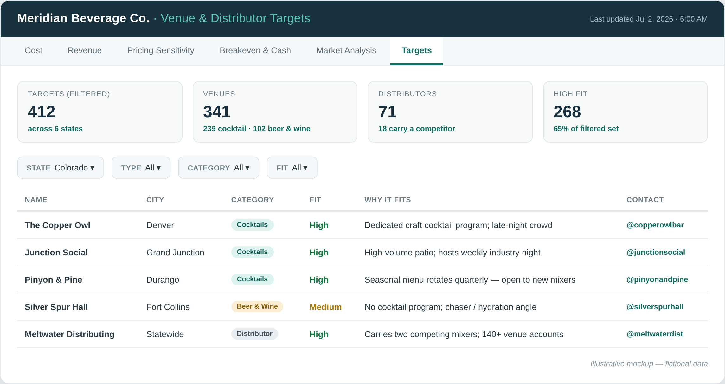This screenshot has height=384, width=725.
Task: Click '18 carry a competitor' text
Action: 416,129
